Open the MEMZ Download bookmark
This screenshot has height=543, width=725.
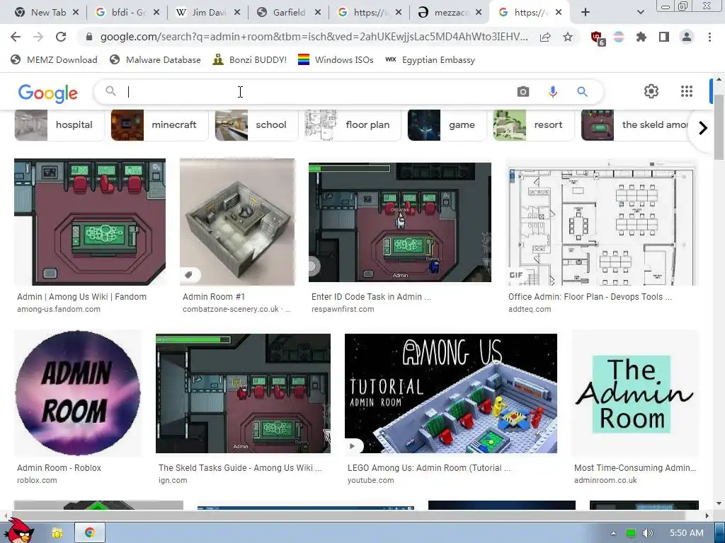[54, 59]
